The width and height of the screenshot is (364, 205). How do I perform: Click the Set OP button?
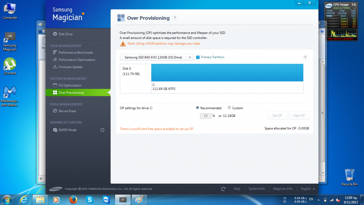coord(277,115)
